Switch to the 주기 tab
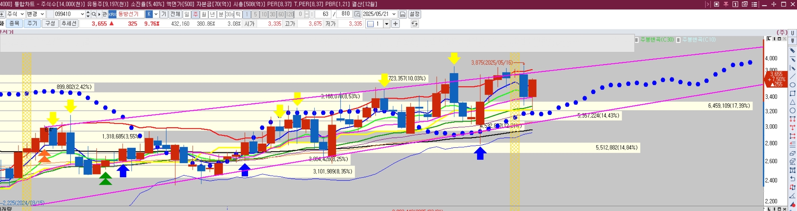This screenshot has width=797, height=211. click(x=32, y=24)
